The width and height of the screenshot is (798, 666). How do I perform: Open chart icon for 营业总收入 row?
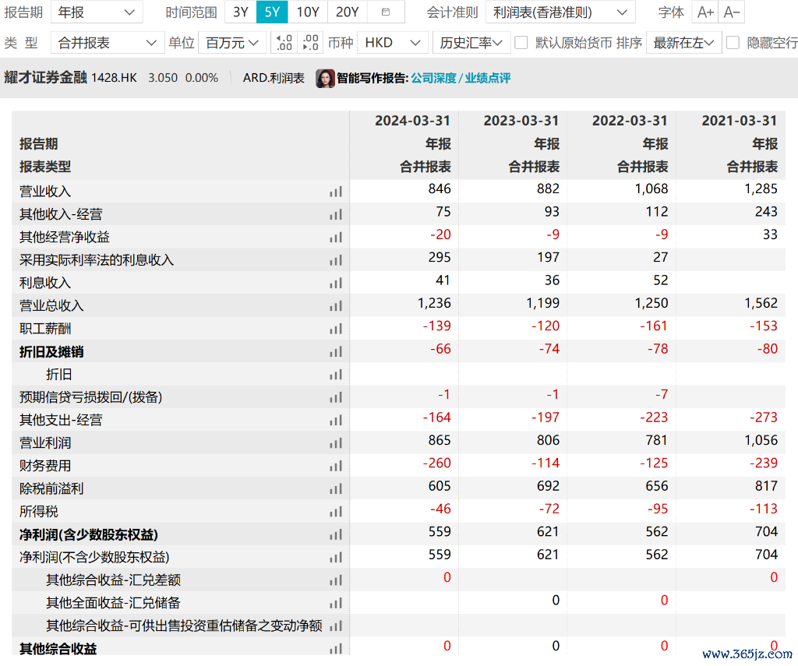click(x=335, y=306)
